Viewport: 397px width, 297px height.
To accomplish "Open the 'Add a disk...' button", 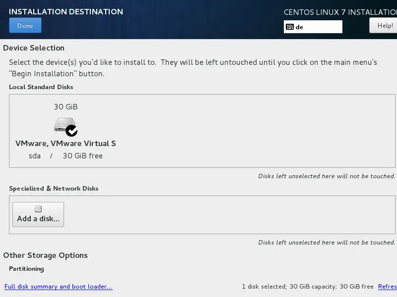I will click(38, 214).
